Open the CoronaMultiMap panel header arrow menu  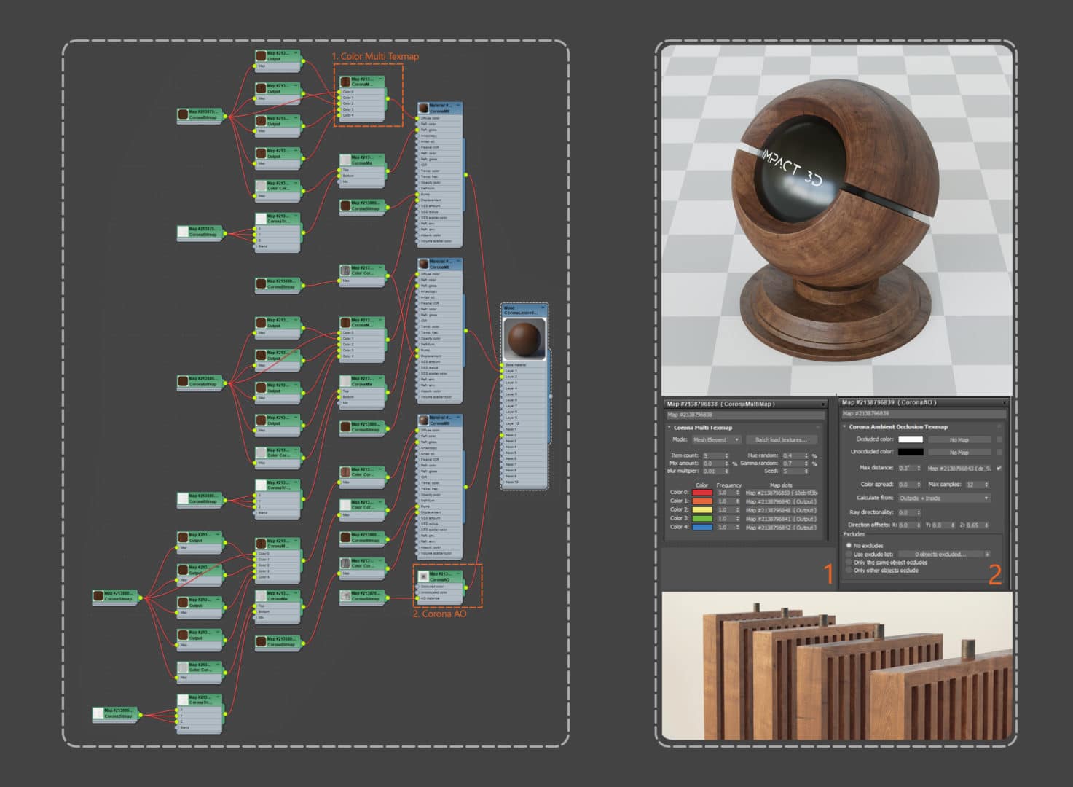[823, 404]
